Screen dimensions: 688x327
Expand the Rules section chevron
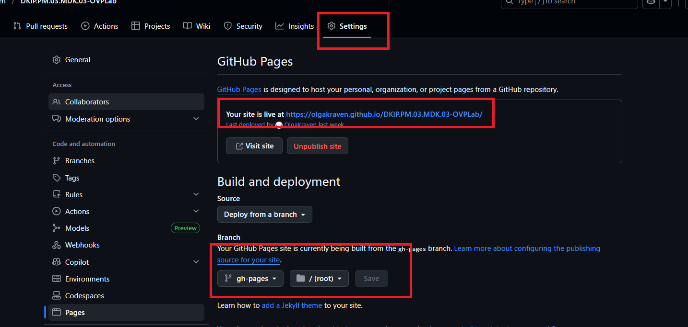[196, 194]
